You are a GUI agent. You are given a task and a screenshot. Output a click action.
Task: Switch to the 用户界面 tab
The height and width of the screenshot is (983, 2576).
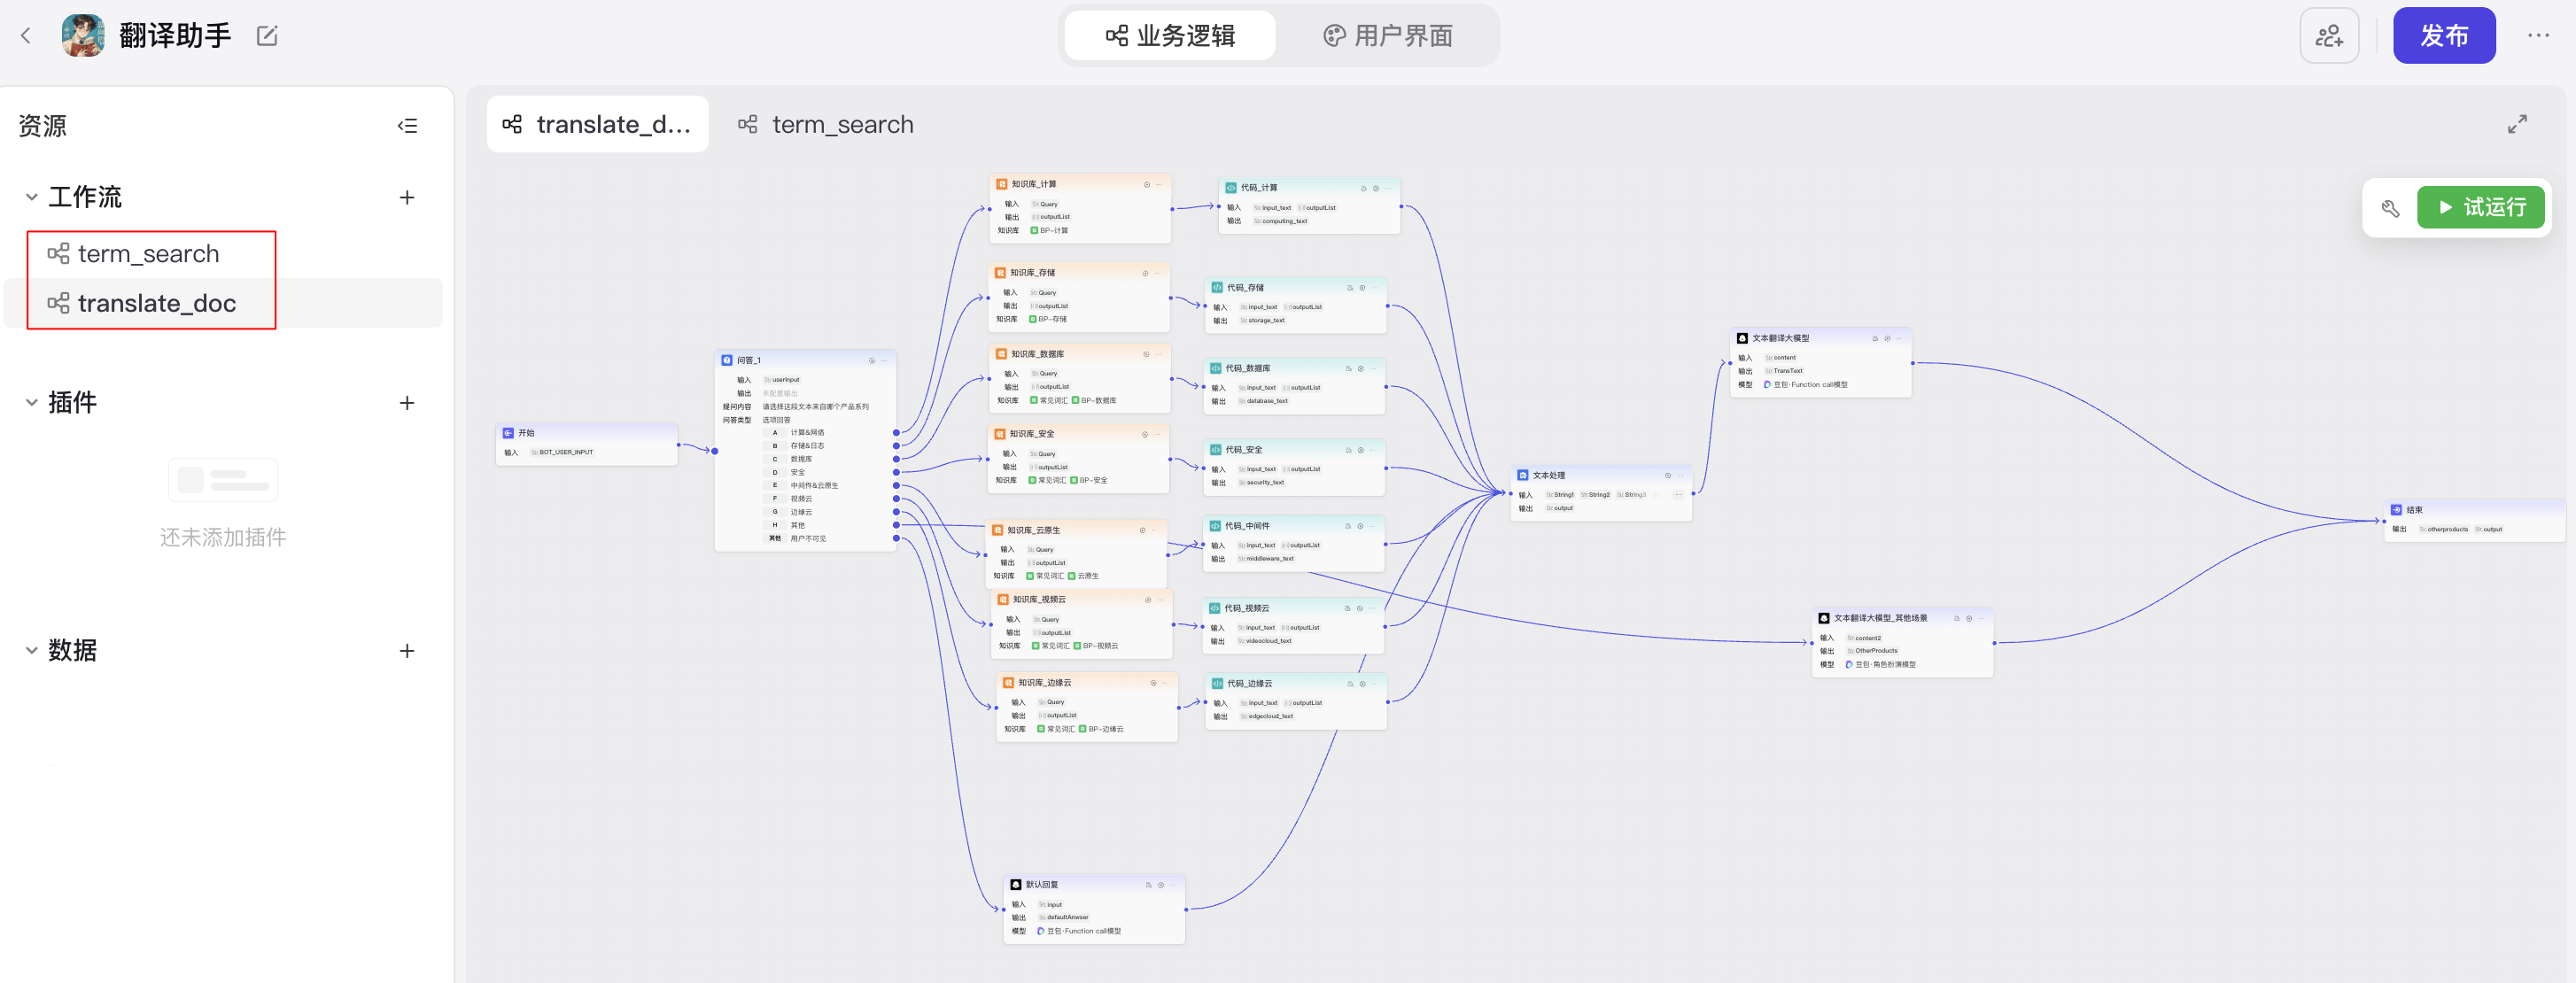pos(1388,36)
